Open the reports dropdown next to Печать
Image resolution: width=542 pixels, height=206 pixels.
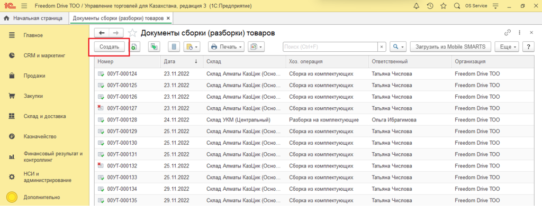click(x=256, y=46)
